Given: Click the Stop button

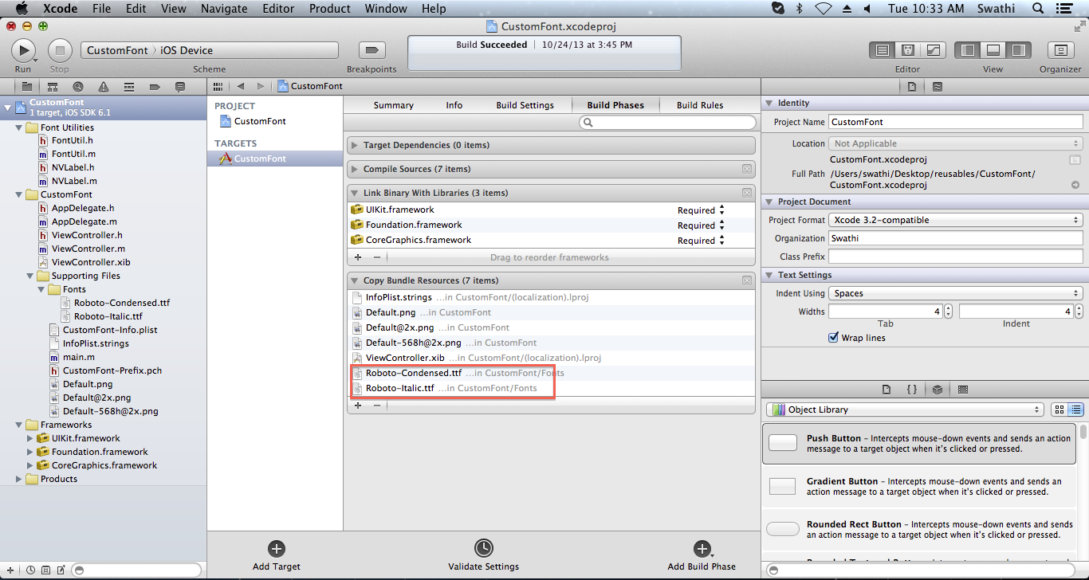Looking at the screenshot, I should click(x=60, y=50).
